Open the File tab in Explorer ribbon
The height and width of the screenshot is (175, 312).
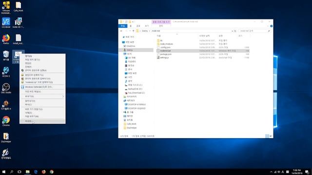123,26
